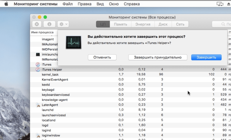Open the Apple menu
Image resolution: width=231 pixels, height=140 pixels.
[6, 4]
